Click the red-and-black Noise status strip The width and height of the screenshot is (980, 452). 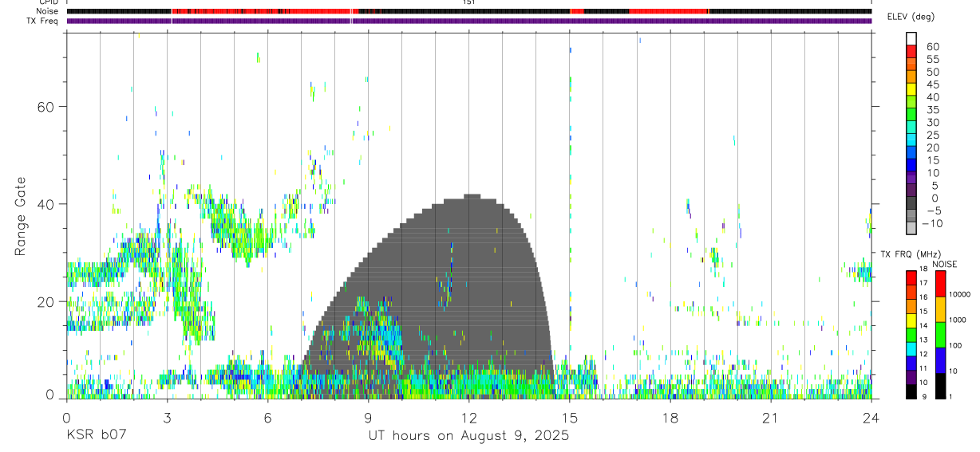click(469, 11)
